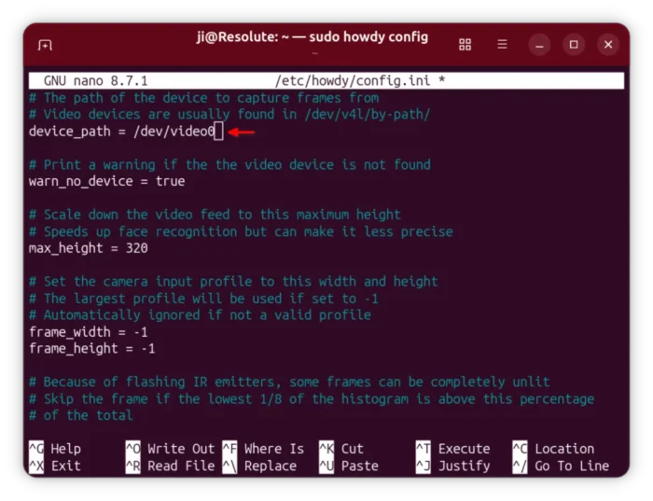Close the terminal window
Image resolution: width=653 pixels, height=501 pixels.
[x=608, y=45]
